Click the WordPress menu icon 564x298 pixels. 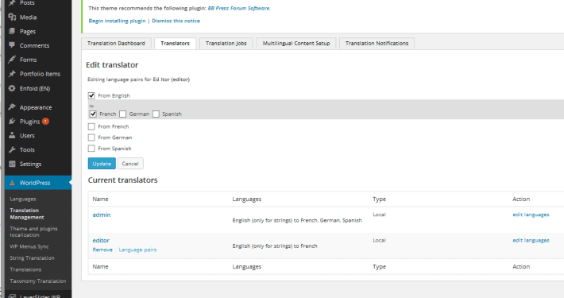(12, 183)
